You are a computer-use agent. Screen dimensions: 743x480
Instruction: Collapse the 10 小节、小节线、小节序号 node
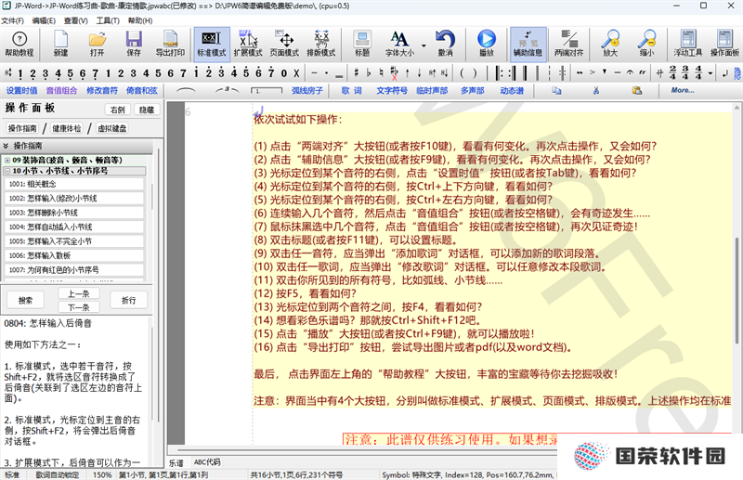tap(7, 171)
